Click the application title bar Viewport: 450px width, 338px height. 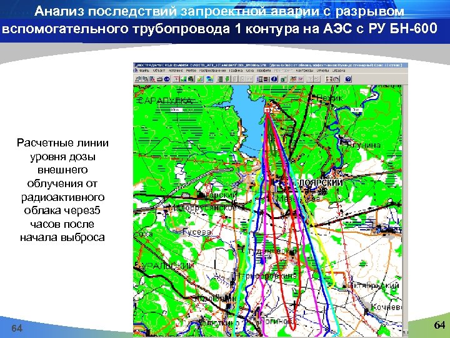pos(271,65)
